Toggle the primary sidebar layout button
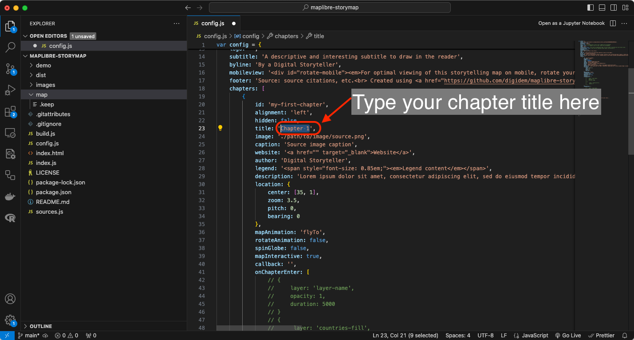Image resolution: width=634 pixels, height=340 pixels. click(591, 8)
